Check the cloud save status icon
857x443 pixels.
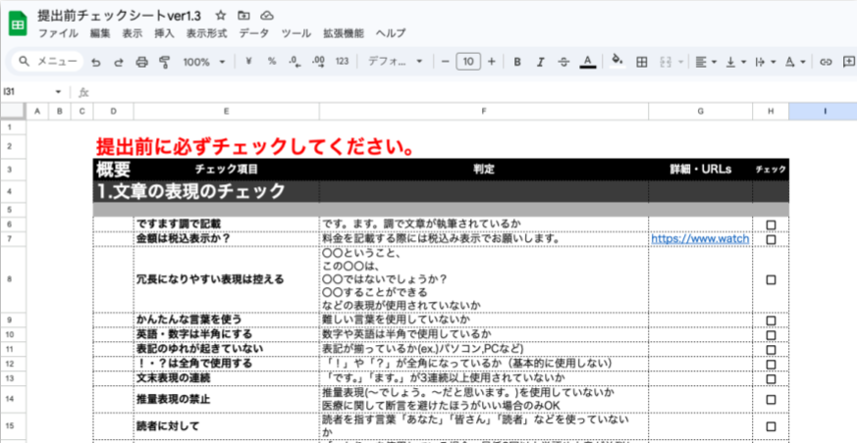267,16
